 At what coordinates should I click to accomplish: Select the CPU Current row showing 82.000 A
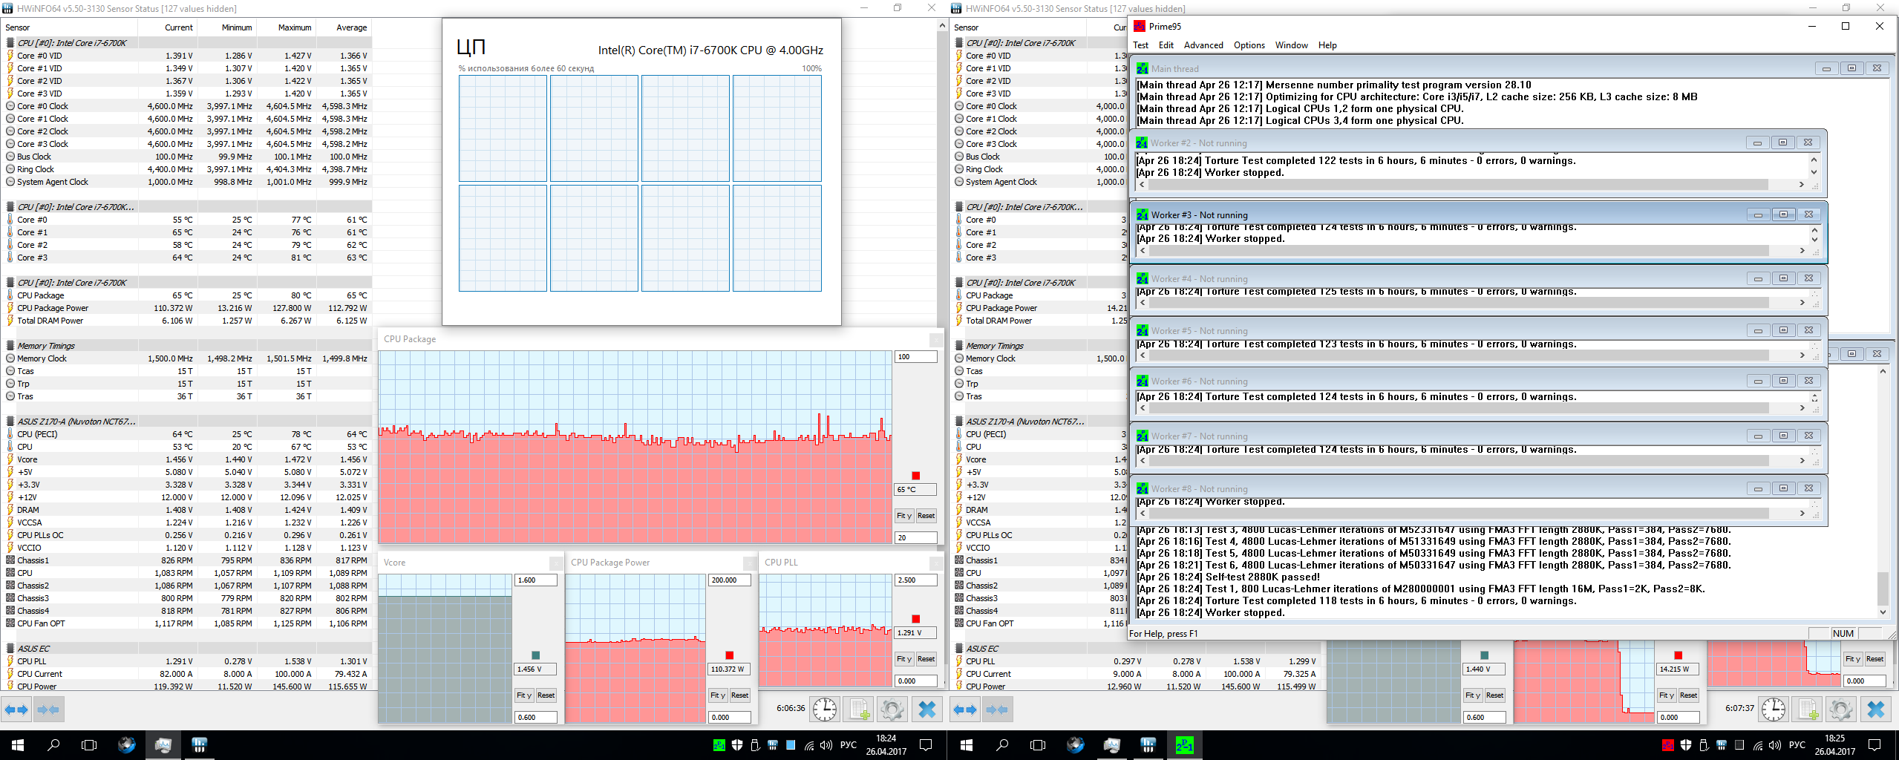pos(186,674)
